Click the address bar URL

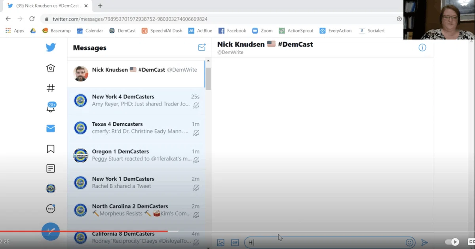(x=130, y=19)
